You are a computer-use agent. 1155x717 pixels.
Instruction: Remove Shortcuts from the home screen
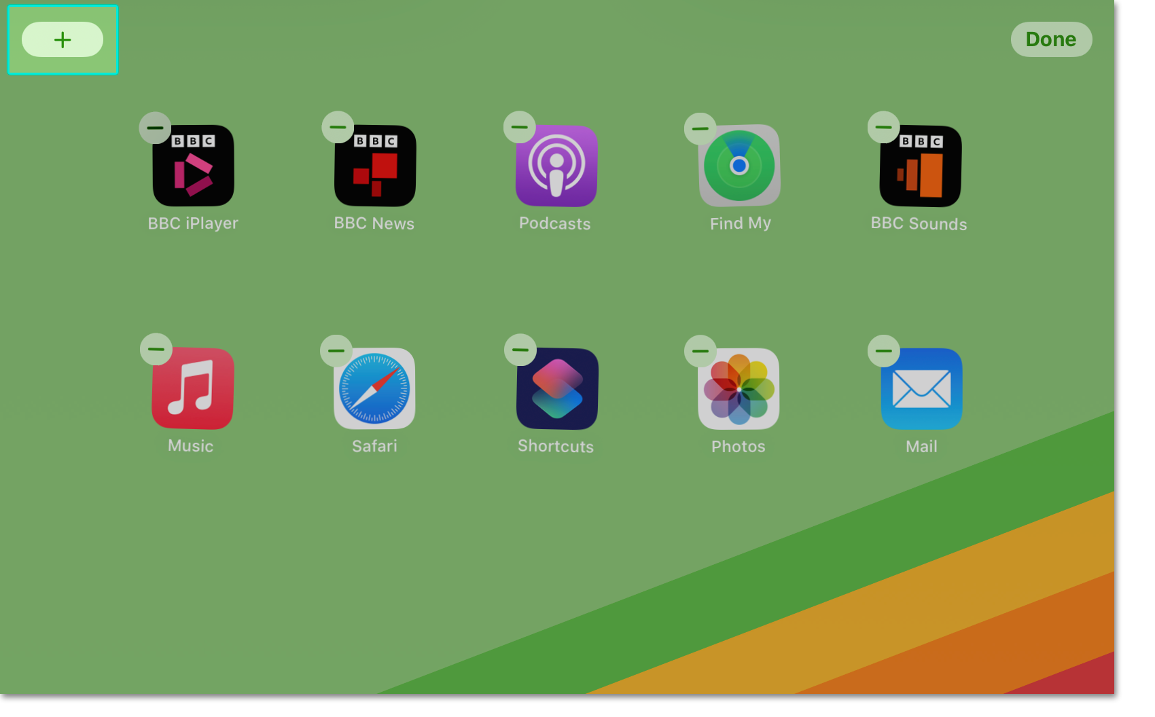coord(520,350)
